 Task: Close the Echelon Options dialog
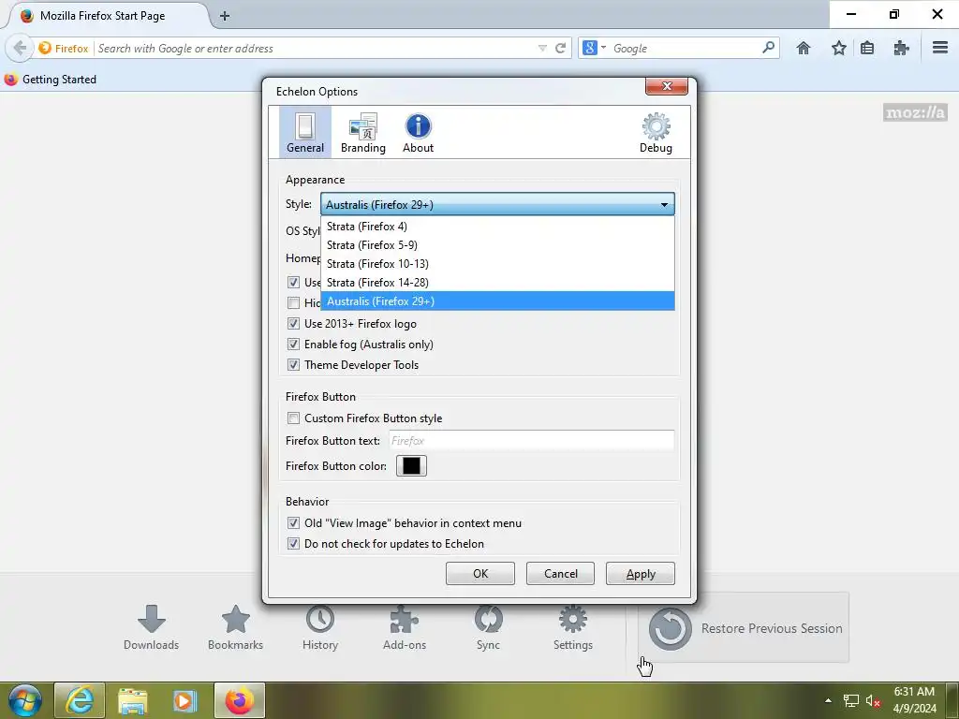pyautogui.click(x=667, y=86)
